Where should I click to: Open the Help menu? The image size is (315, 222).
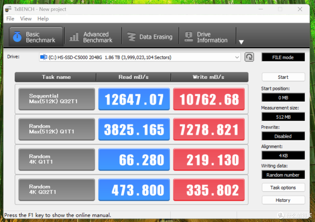coord(43,19)
